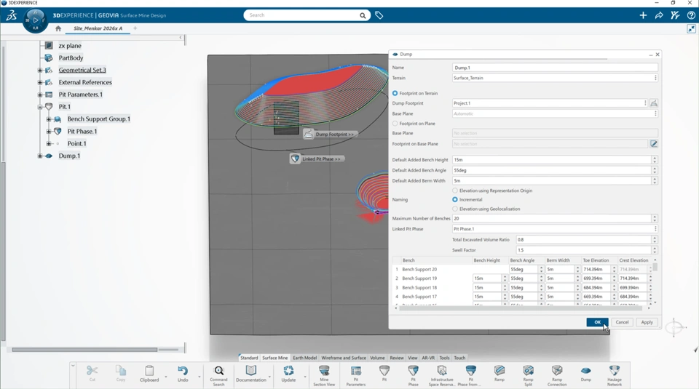Screen dimensions: 699x389
Task: Switch to Volume tab
Action: click(377, 358)
